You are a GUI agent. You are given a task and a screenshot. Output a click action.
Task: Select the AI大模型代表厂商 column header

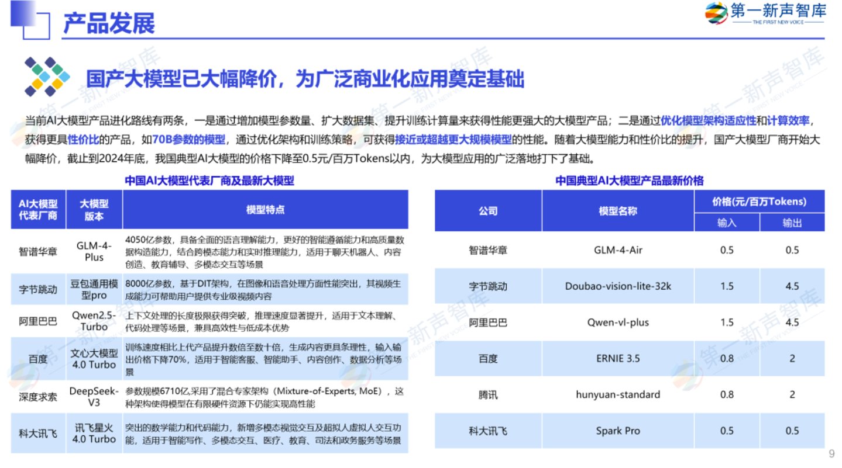pyautogui.click(x=38, y=209)
